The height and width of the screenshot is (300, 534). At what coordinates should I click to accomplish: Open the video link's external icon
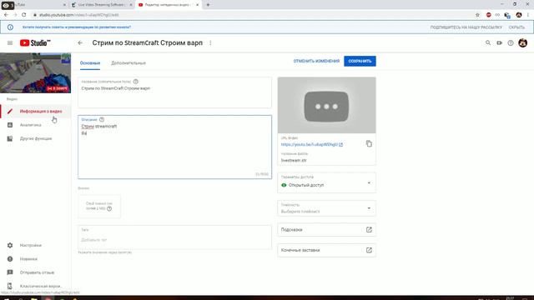click(341, 144)
